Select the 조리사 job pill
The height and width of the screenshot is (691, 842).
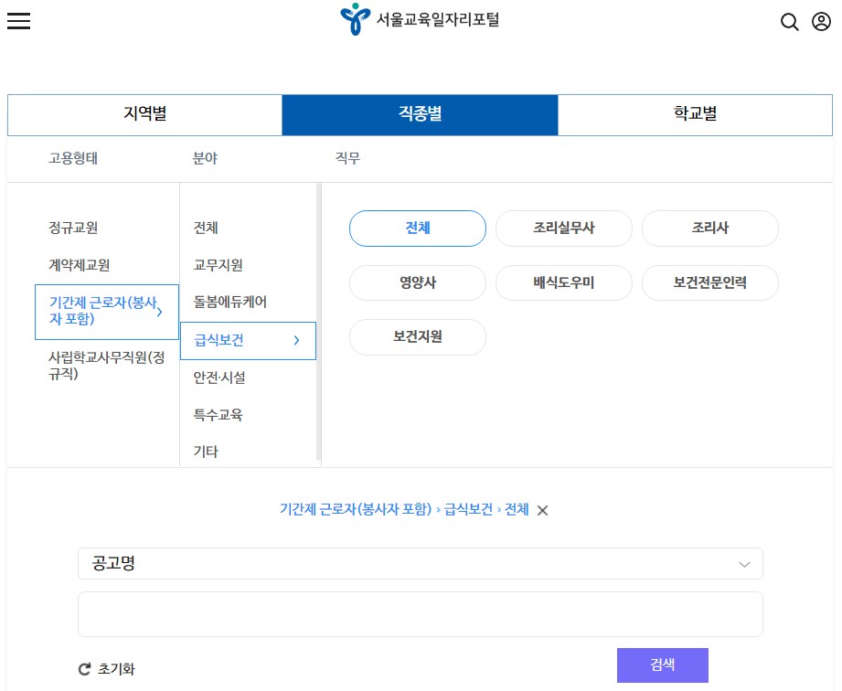tap(709, 229)
